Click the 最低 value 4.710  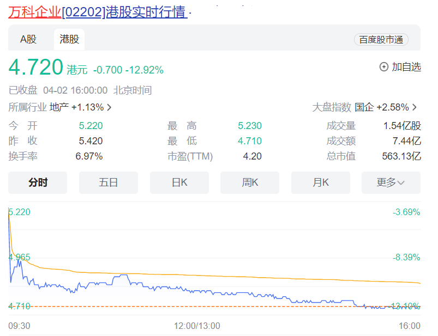250,141
